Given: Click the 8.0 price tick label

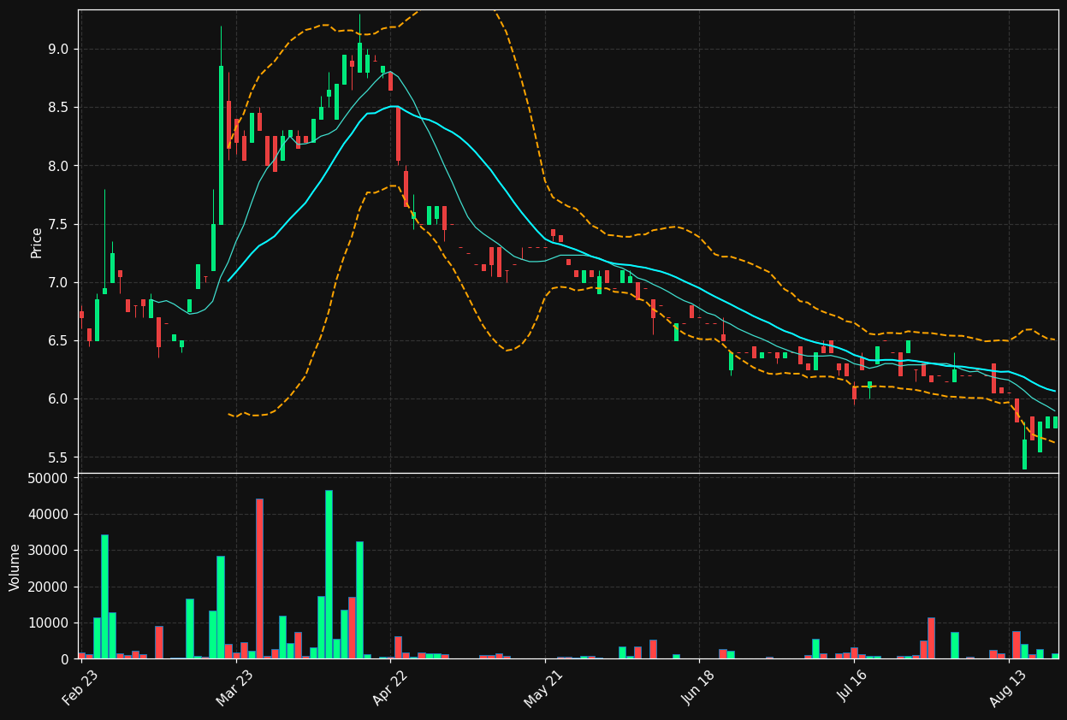Looking at the screenshot, I should point(58,166).
